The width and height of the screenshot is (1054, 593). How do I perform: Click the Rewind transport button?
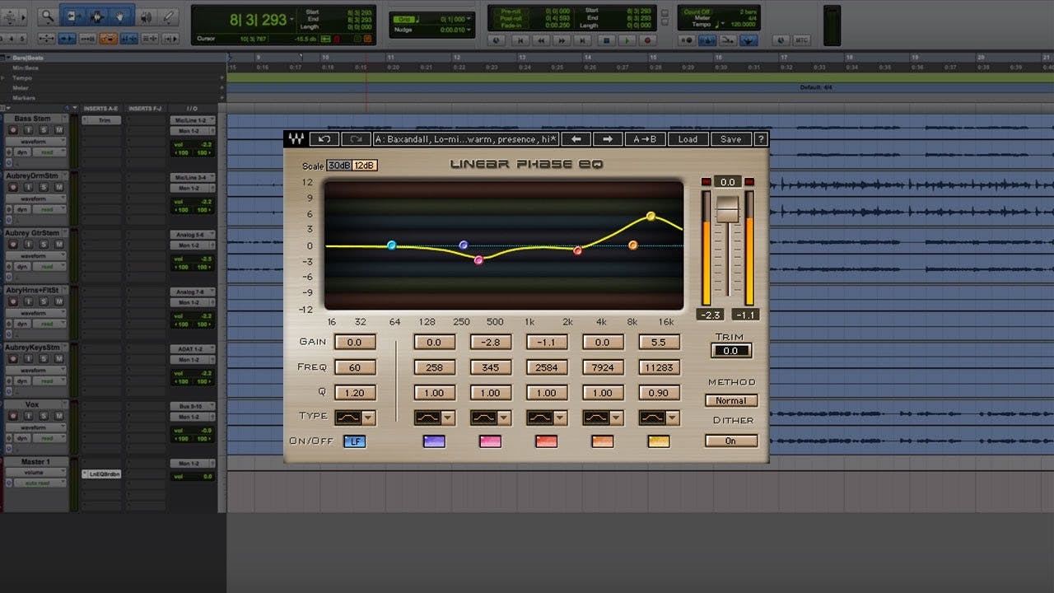(x=541, y=40)
